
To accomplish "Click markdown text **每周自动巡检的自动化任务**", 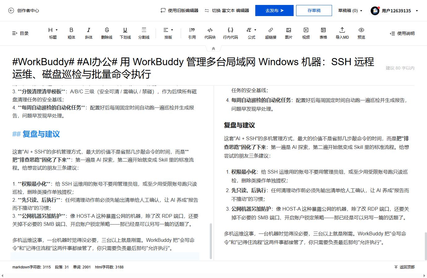I will click(51, 108).
